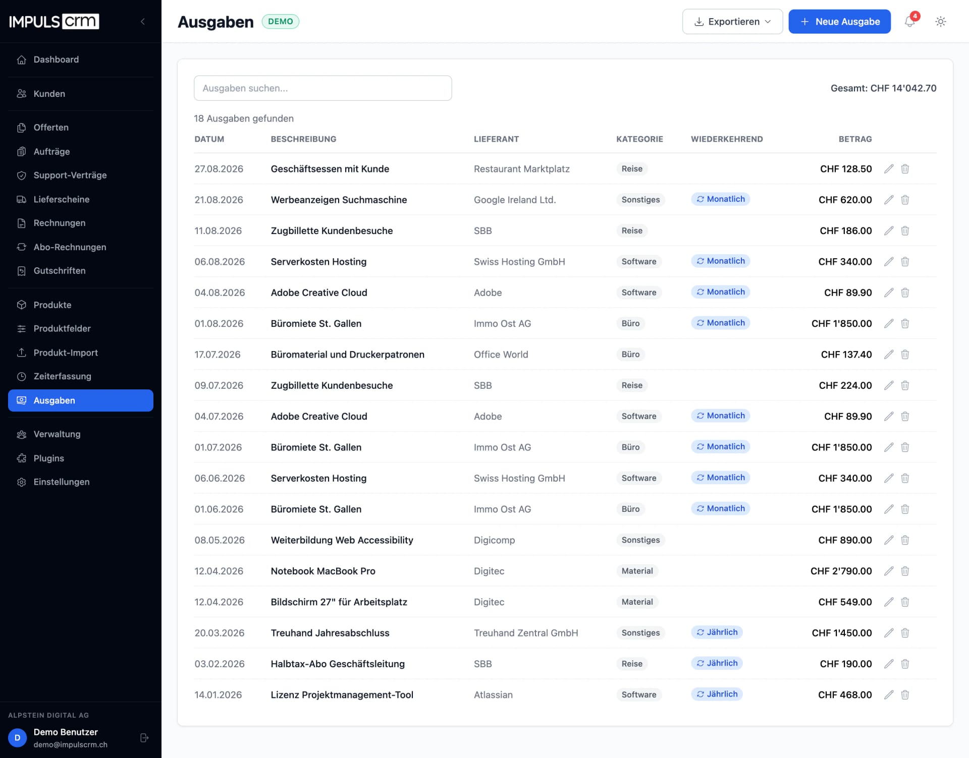Click pencil icon for Werbeanzeigen Suchmaschine row
The height and width of the screenshot is (758, 969).
(889, 200)
